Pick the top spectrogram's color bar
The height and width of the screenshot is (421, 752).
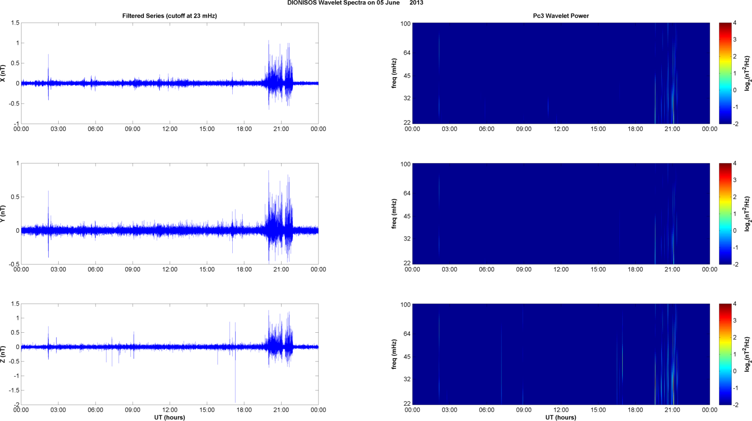(725, 73)
